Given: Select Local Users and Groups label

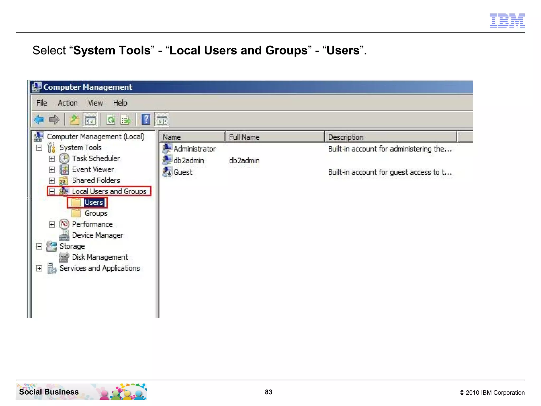Looking at the screenshot, I should (x=109, y=191).
